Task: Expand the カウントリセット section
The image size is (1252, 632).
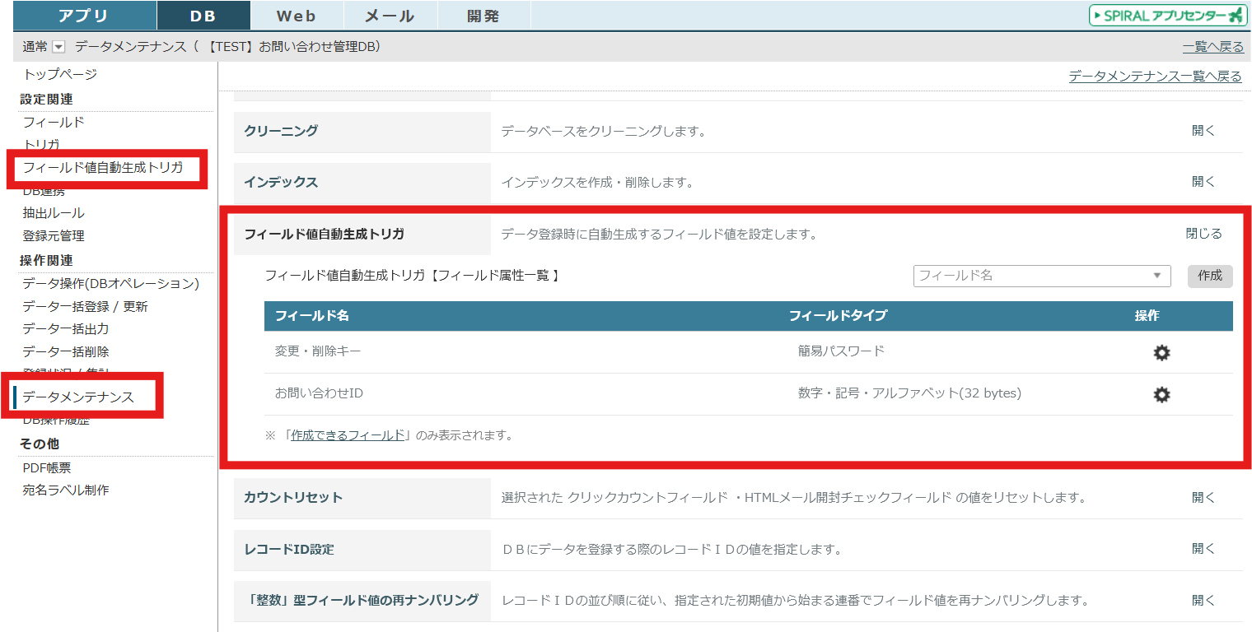Action: [x=1203, y=497]
